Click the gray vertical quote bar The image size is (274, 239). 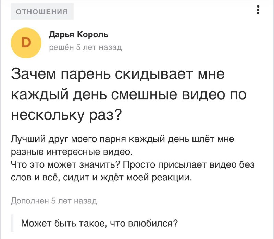point(13,224)
